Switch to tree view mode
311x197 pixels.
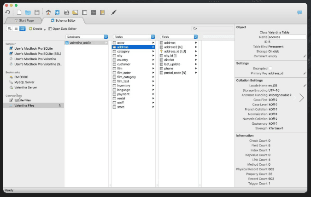(10, 29)
